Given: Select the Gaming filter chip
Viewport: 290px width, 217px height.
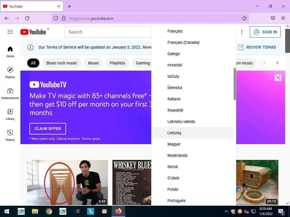Looking at the screenshot, I should pyautogui.click(x=142, y=63).
